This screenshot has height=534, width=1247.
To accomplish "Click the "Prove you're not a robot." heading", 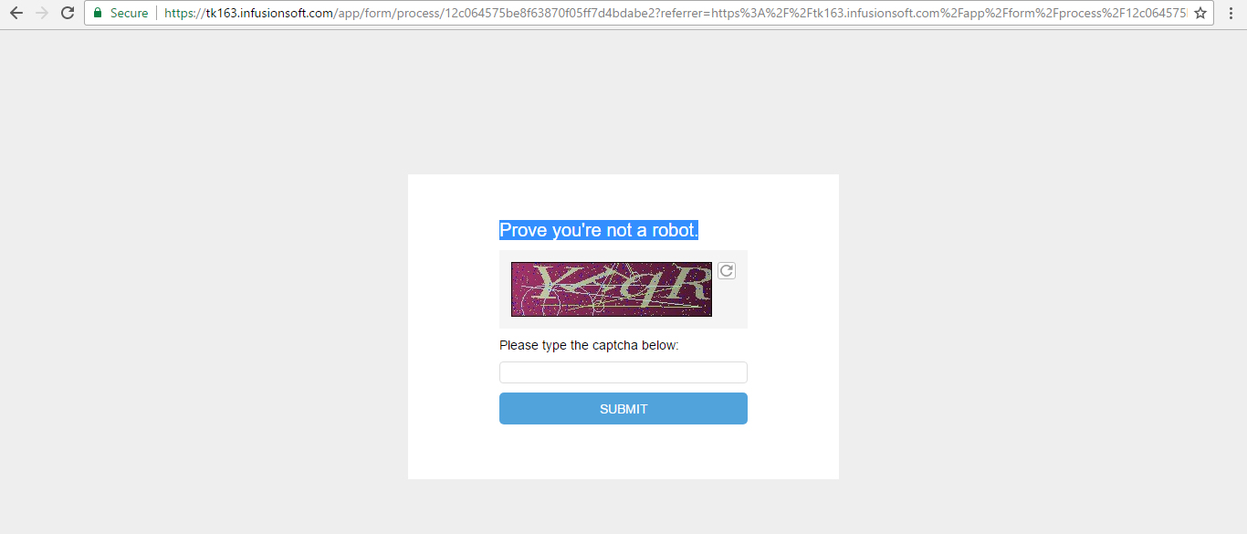I will 599,230.
